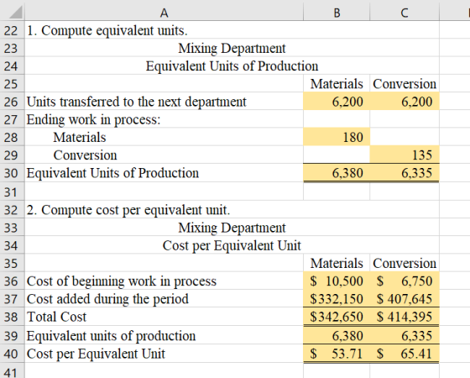Select row 40 header
The height and width of the screenshot is (378, 470).
(x=12, y=354)
